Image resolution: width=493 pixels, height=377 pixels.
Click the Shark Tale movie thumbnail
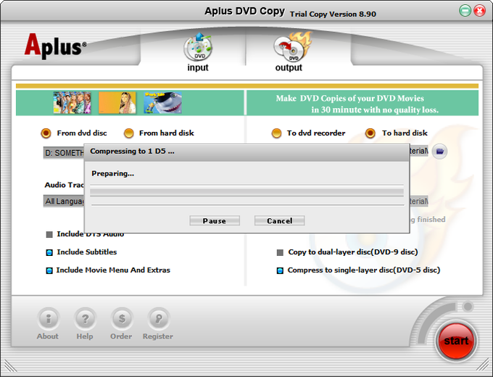pyautogui.click(x=162, y=102)
